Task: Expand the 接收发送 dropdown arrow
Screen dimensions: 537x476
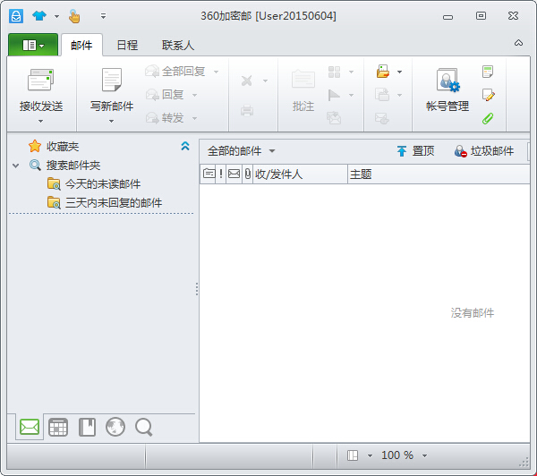Action: [x=41, y=121]
